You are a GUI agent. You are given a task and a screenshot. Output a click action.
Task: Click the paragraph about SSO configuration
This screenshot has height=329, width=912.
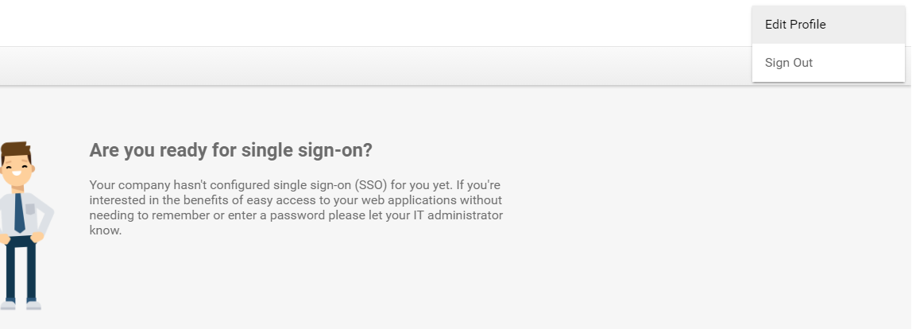point(296,207)
